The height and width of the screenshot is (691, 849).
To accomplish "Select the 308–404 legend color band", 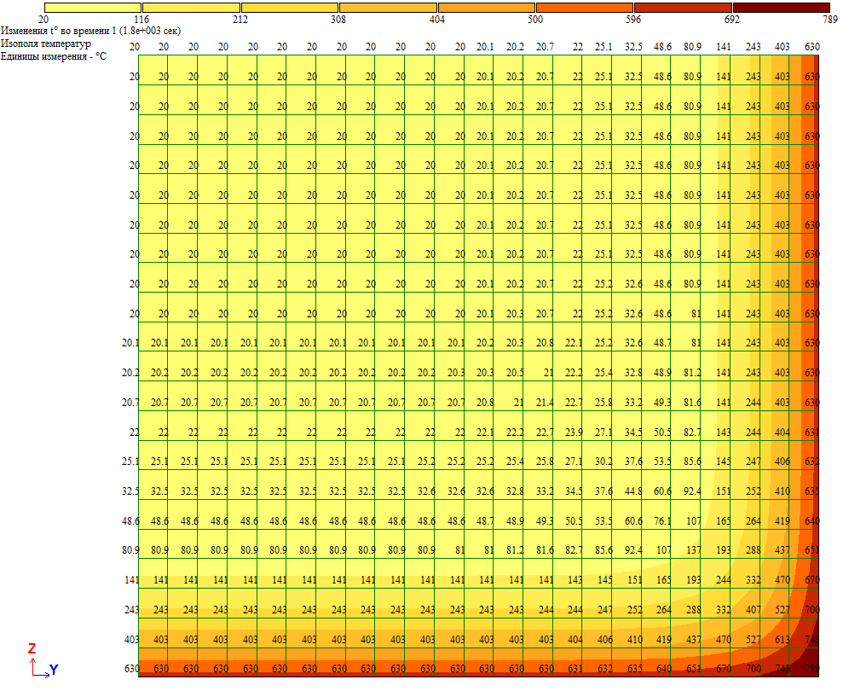I will (388, 8).
